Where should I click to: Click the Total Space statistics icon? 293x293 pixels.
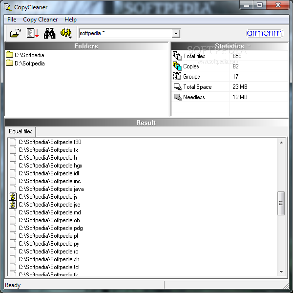[177, 87]
